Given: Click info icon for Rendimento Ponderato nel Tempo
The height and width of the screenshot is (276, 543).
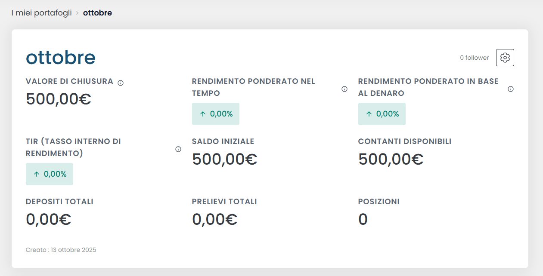Looking at the screenshot, I should [x=344, y=89].
